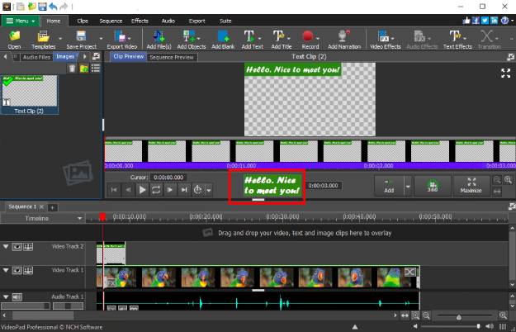Click the LinkedIn share icon
Screen dimensions: 516x332
[495, 21]
